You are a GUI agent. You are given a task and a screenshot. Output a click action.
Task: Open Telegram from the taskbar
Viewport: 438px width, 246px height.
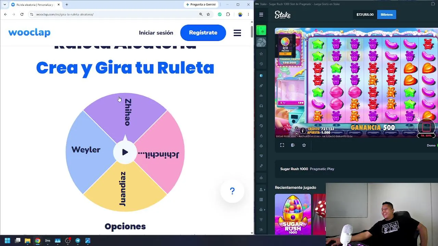(x=78, y=241)
